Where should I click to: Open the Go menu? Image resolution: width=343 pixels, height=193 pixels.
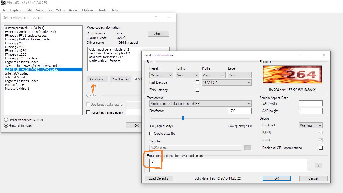[x=50, y=10]
